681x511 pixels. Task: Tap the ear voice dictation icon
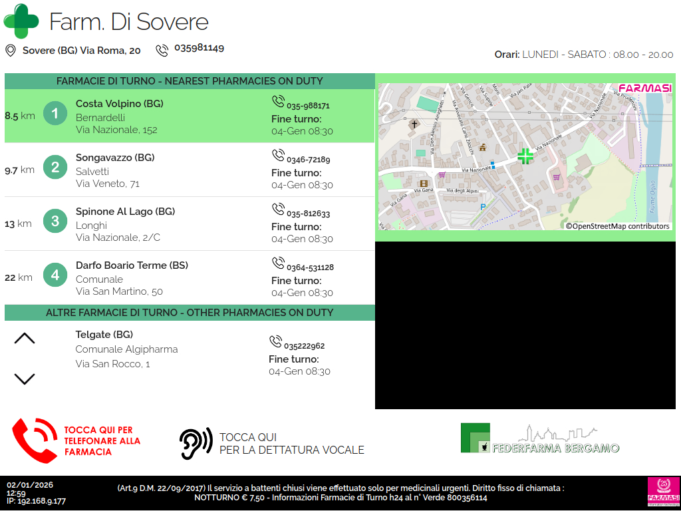click(196, 443)
